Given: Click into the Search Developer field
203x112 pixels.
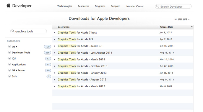Looking at the screenshot, I should [173, 6].
